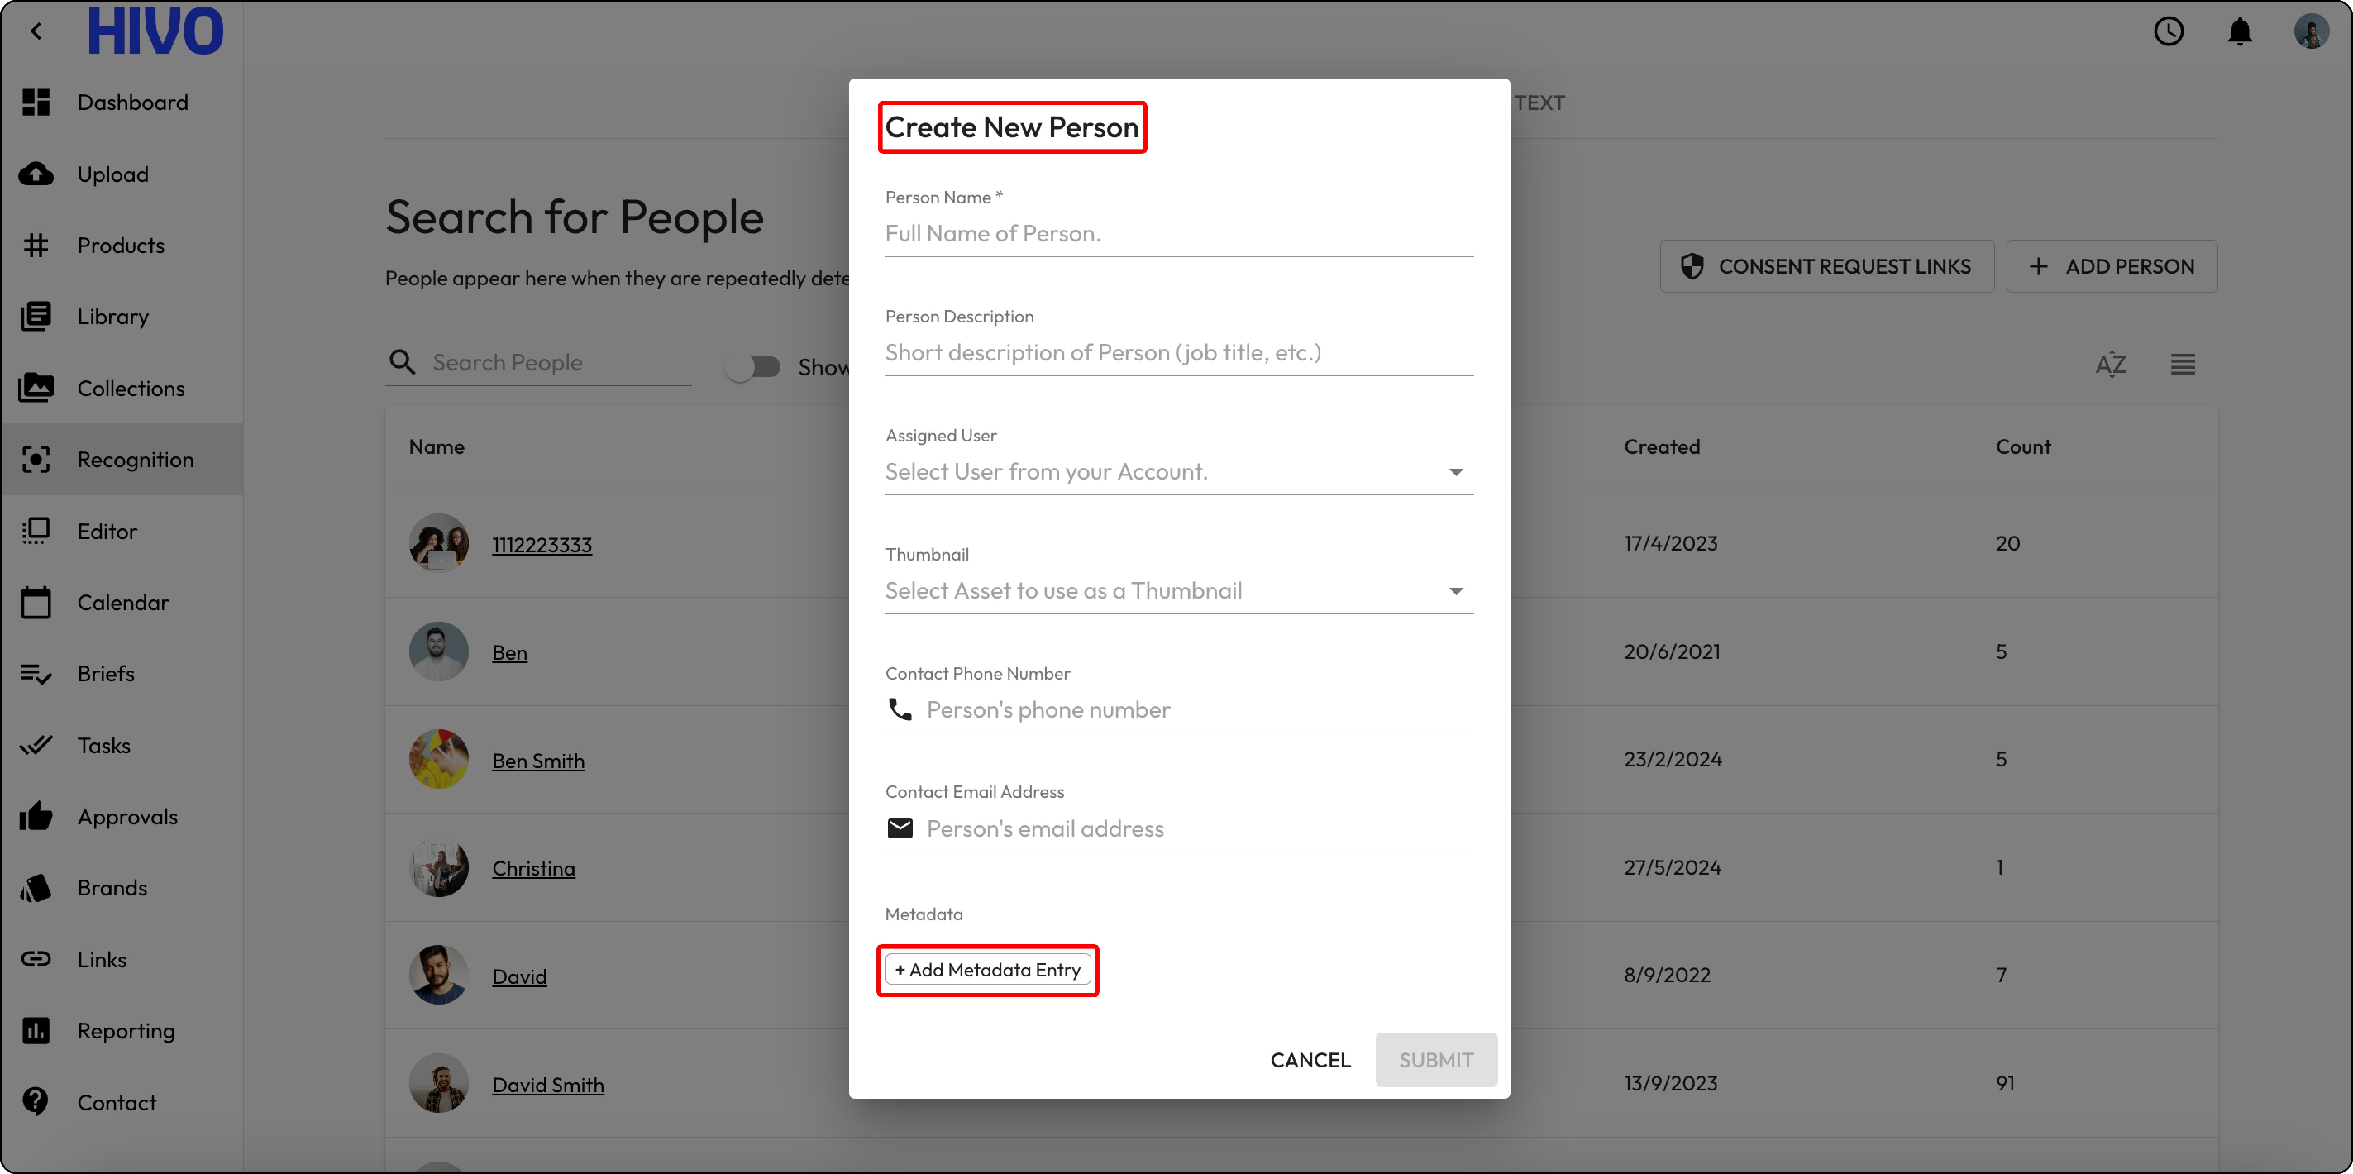The height and width of the screenshot is (1174, 2353).
Task: Collapse sidebar with back chevron
Action: tap(36, 32)
